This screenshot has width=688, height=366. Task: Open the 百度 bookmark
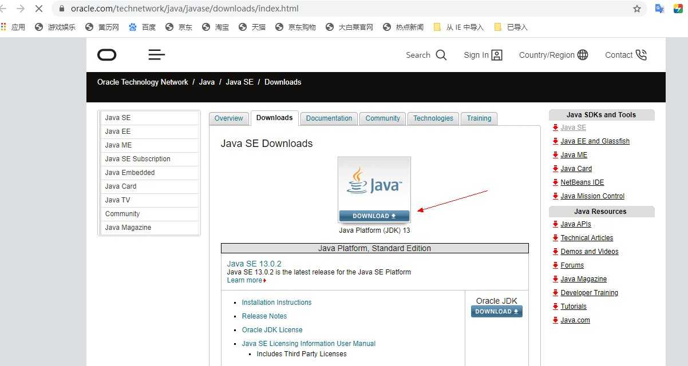(142, 27)
